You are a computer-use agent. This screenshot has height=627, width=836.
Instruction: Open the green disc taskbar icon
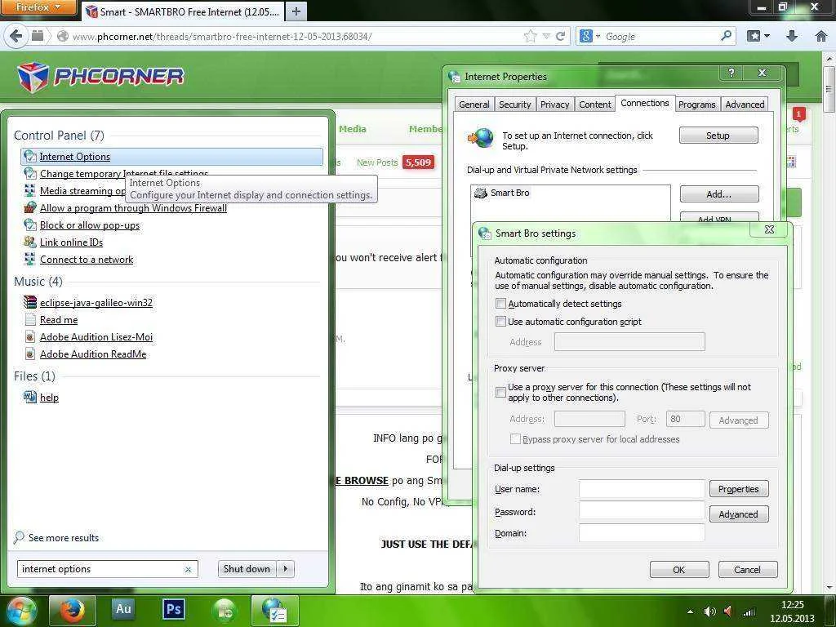224,611
